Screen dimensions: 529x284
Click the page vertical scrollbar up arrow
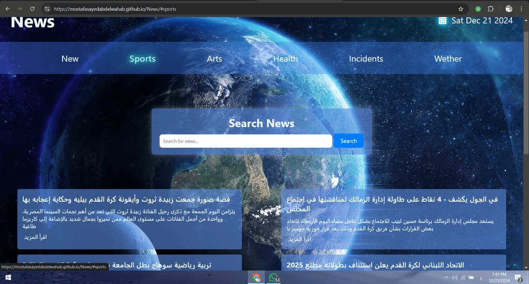tap(526, 20)
